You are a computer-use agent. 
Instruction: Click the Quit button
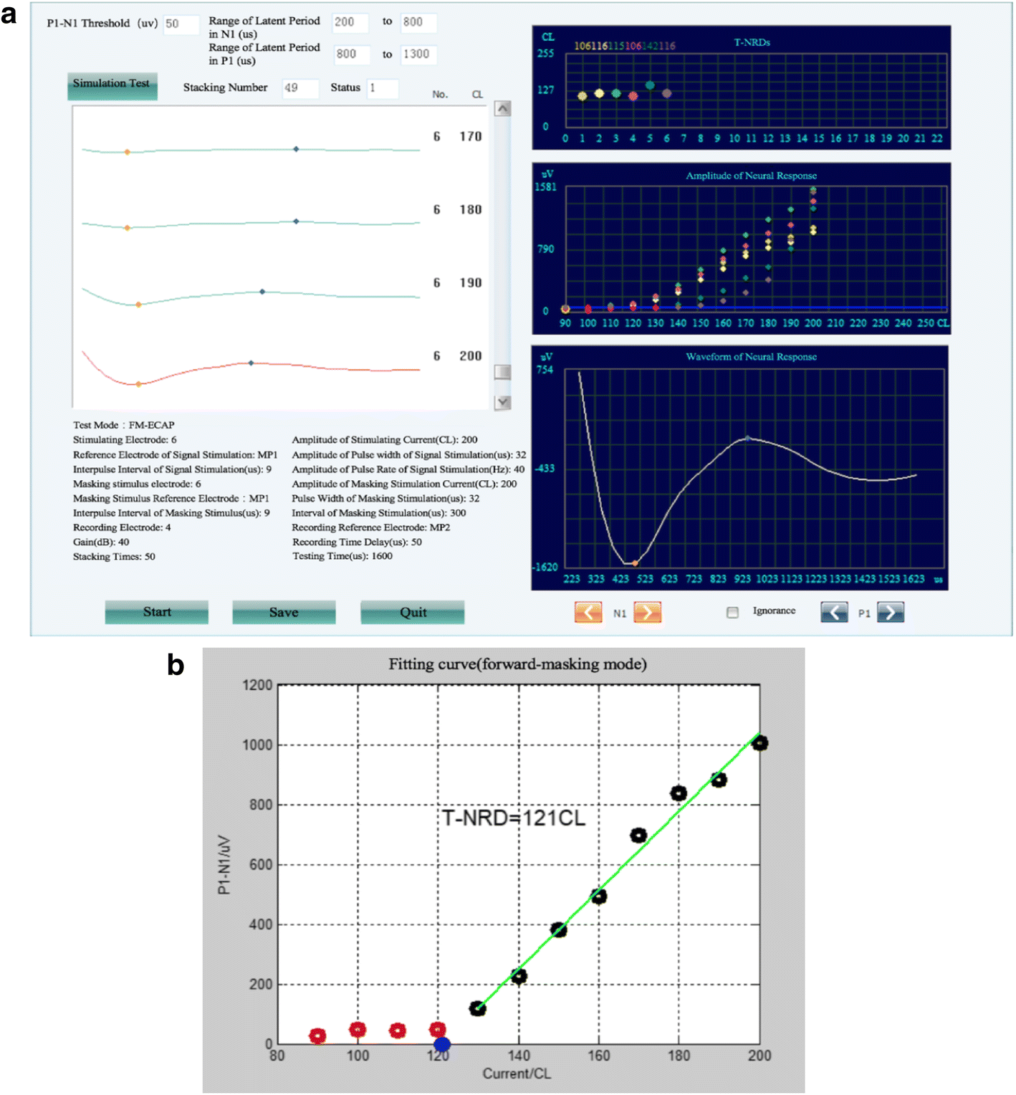[413, 612]
